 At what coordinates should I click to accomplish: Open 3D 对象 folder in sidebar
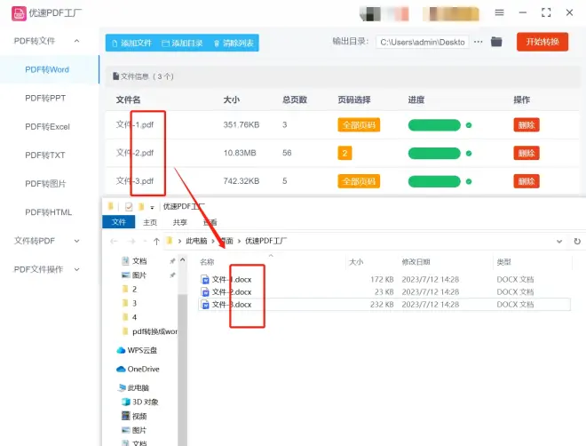(140, 402)
